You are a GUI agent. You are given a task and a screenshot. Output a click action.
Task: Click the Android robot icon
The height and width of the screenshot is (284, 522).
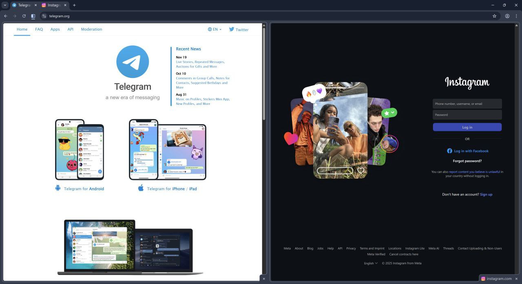coord(58,188)
